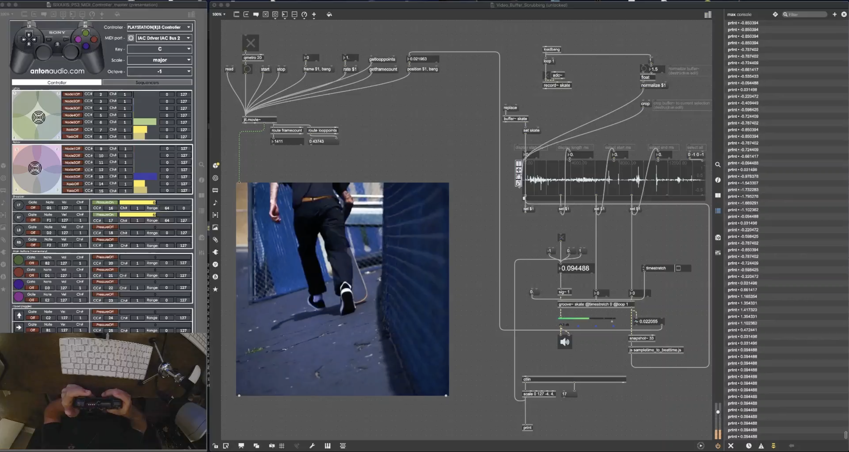Click the ezdac speaker button in patcher
Viewport: 849px width, 452px height.
[564, 342]
